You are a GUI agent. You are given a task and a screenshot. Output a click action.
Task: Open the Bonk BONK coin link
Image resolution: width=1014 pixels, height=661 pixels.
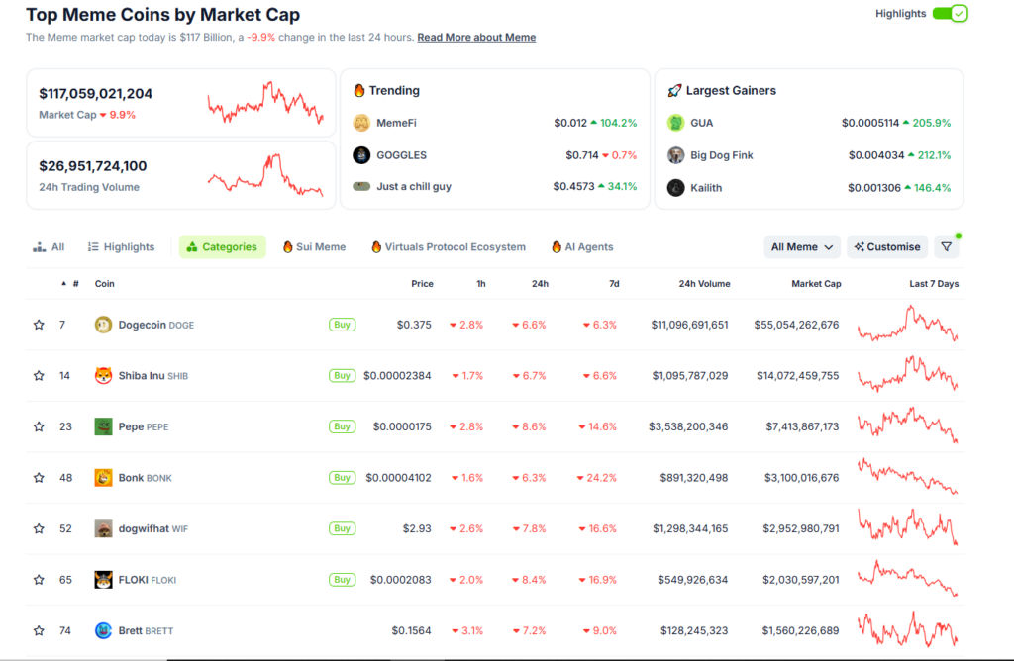tap(145, 478)
